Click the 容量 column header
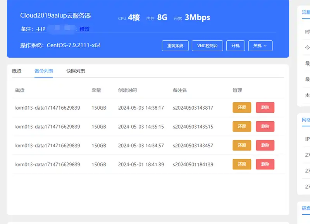310x224 pixels. pos(96,90)
